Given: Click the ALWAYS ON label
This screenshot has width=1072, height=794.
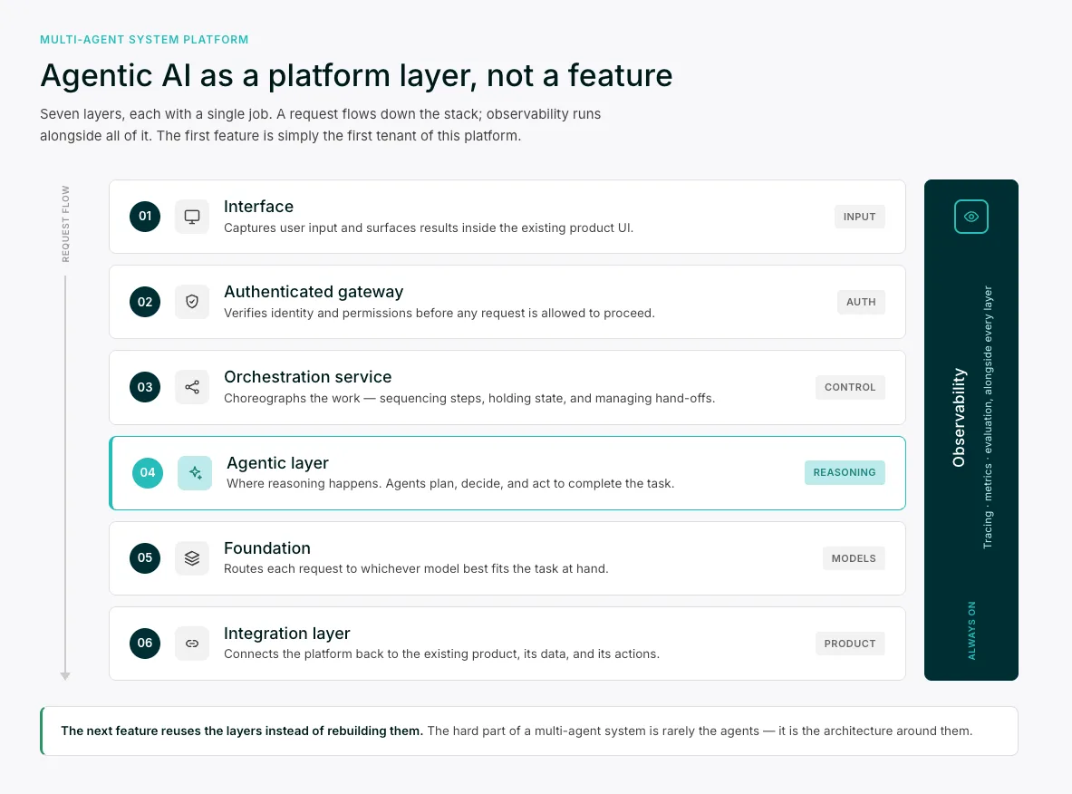Looking at the screenshot, I should (971, 631).
